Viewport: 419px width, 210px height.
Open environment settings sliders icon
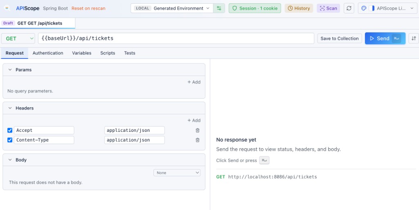pos(219,8)
